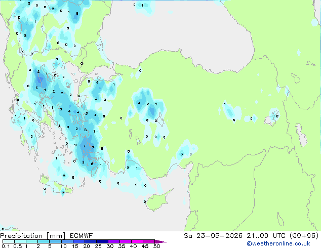Click the 1–2 mm legend color swatch
Image resolution: width=321 pixels, height=248 pixels.
(x=32, y=241)
